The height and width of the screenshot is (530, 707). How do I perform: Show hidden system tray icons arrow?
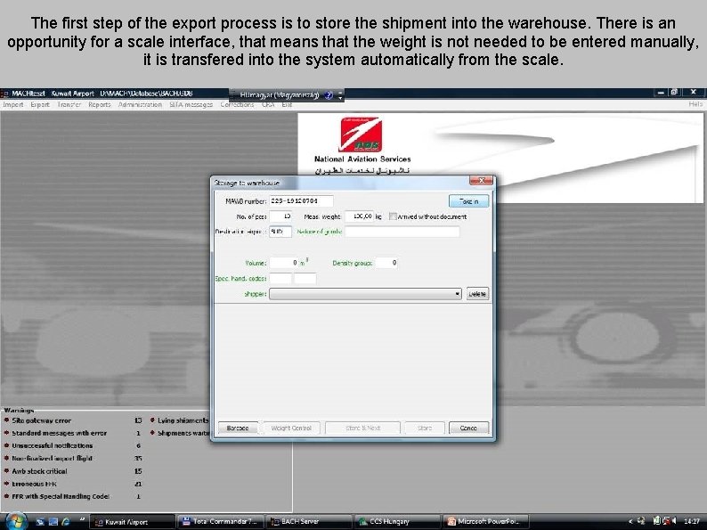pyautogui.click(x=630, y=521)
